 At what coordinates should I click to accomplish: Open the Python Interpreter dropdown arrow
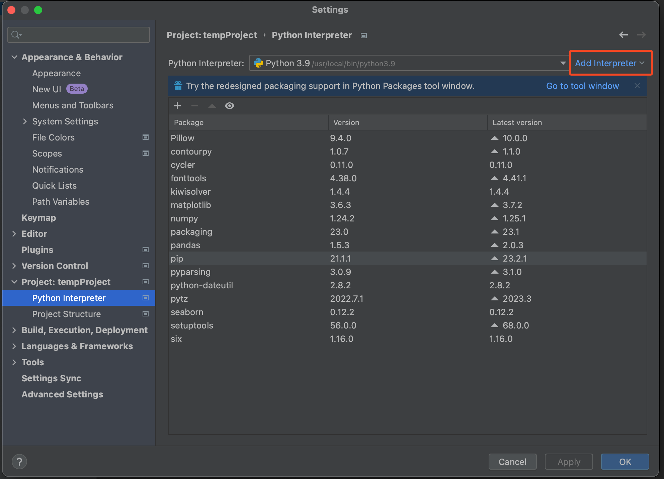(563, 63)
